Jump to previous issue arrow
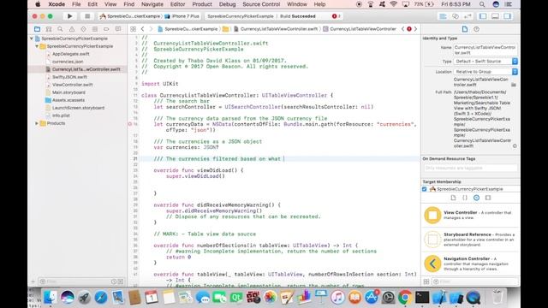The height and width of the screenshot is (308, 548). click(x=403, y=29)
